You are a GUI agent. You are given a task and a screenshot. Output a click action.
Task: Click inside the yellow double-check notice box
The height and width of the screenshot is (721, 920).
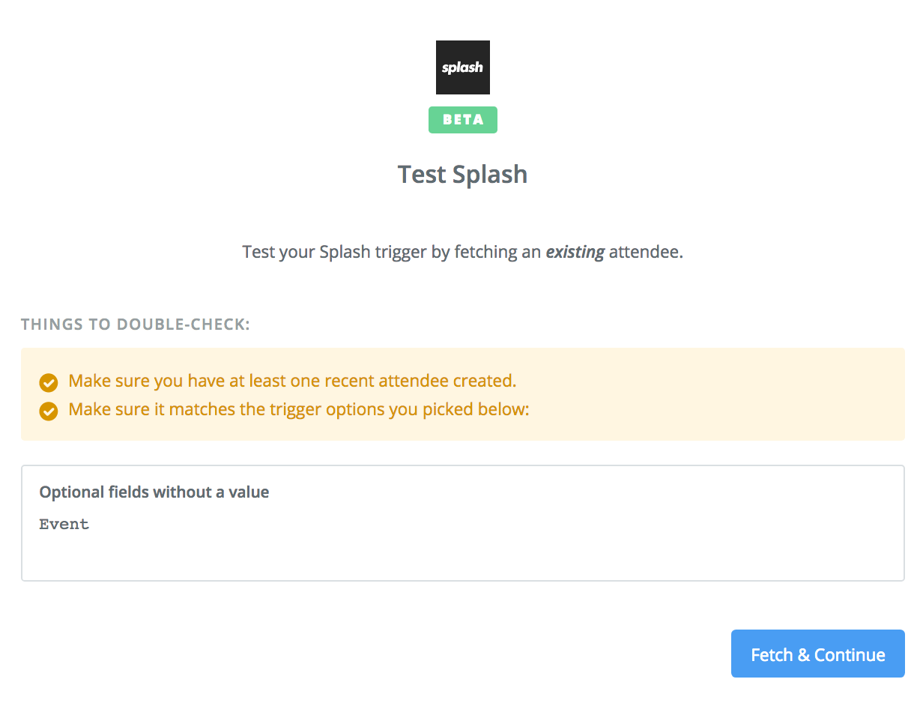click(x=463, y=394)
